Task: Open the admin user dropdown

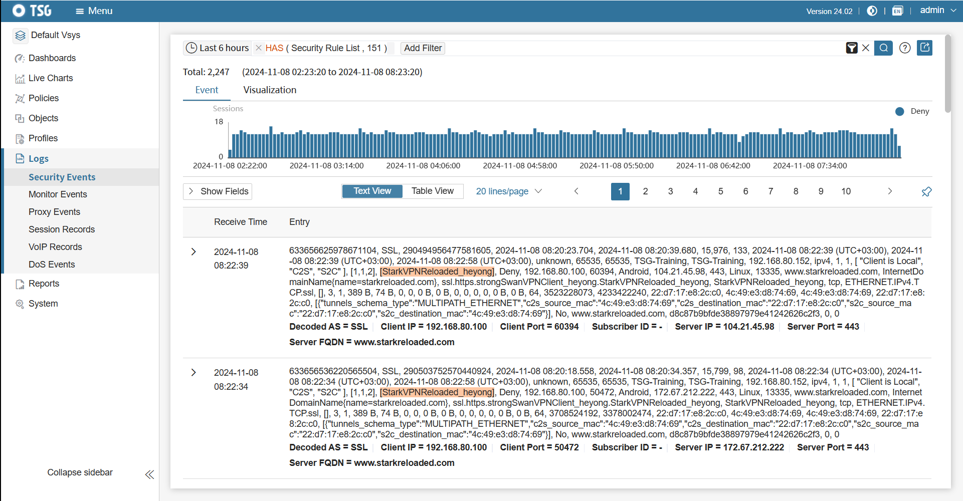Action: coord(937,11)
